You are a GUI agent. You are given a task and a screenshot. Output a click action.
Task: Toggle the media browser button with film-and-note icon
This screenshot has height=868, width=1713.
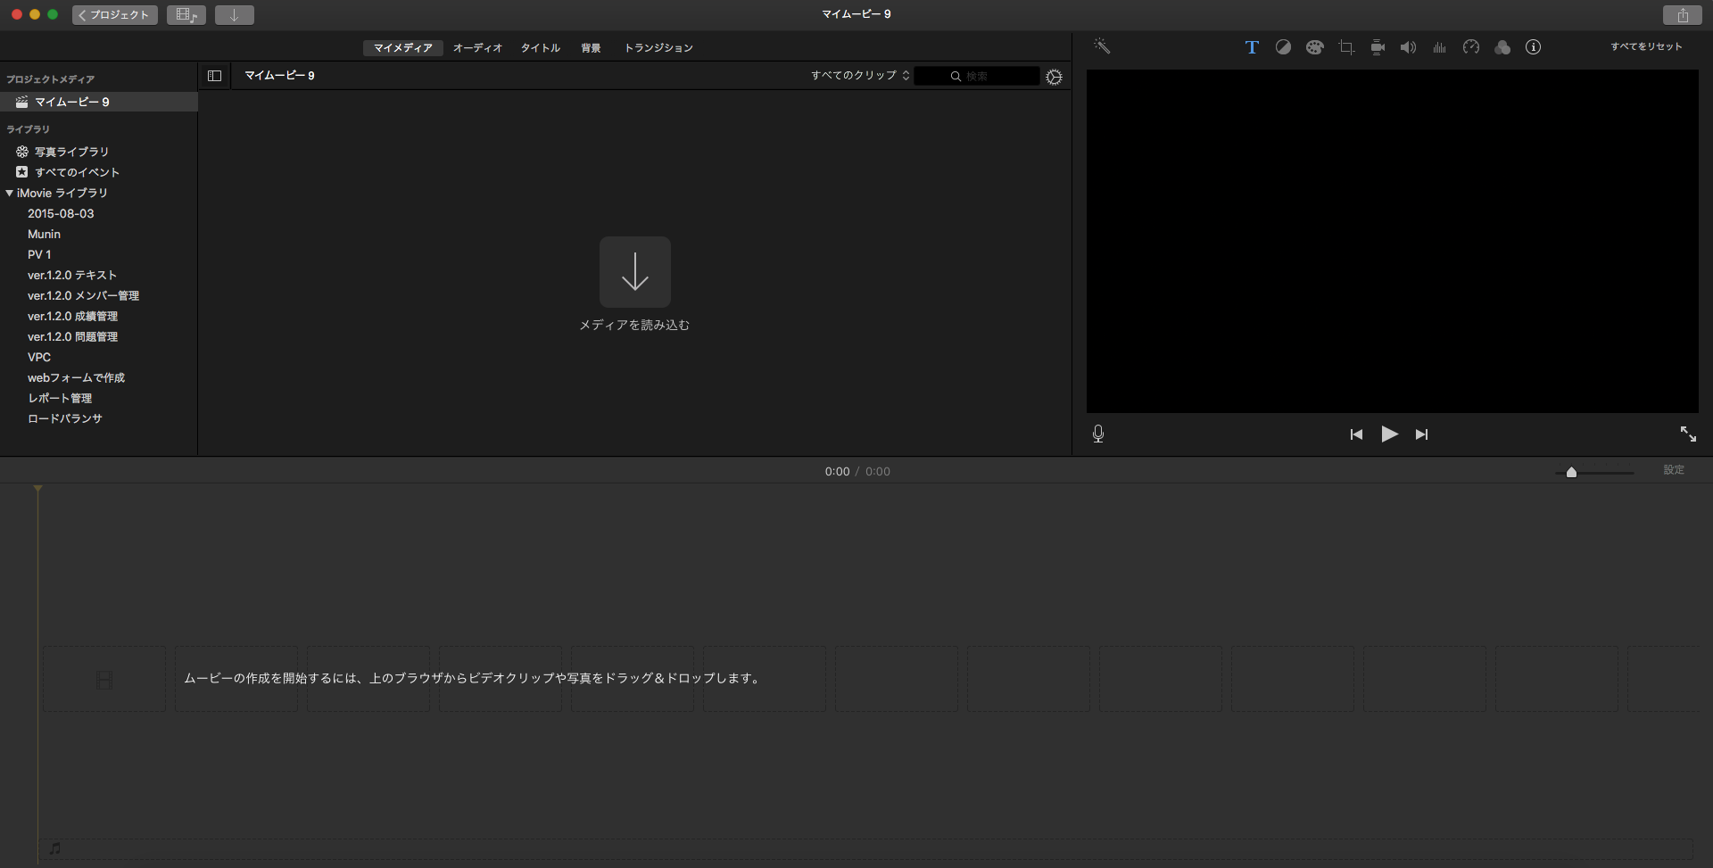click(x=186, y=15)
